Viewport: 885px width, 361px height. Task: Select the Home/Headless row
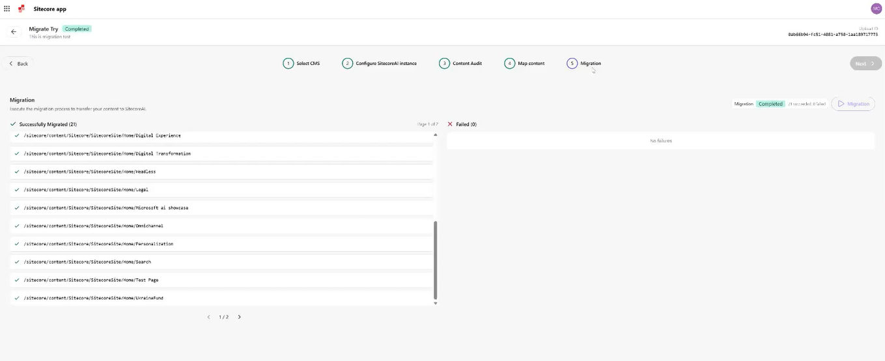221,172
